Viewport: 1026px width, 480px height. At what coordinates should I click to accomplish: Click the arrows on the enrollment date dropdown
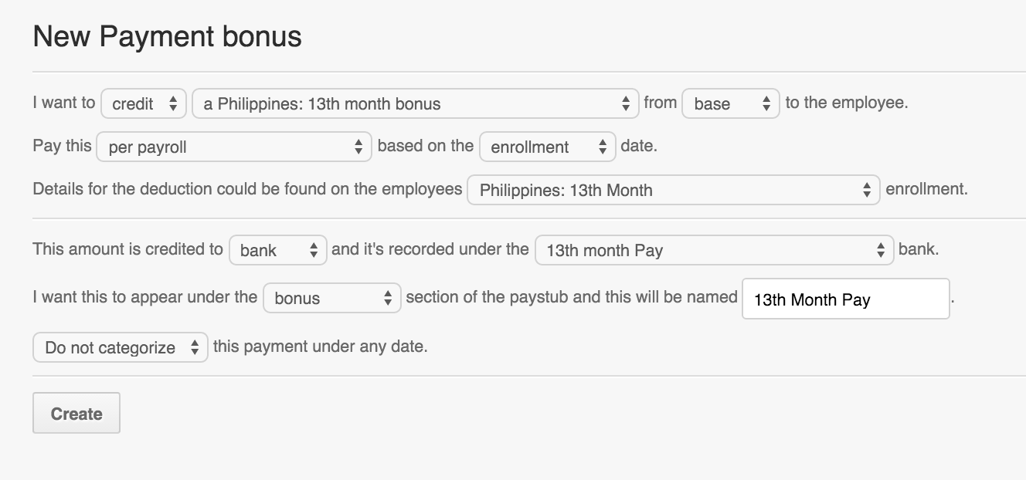pyautogui.click(x=602, y=147)
